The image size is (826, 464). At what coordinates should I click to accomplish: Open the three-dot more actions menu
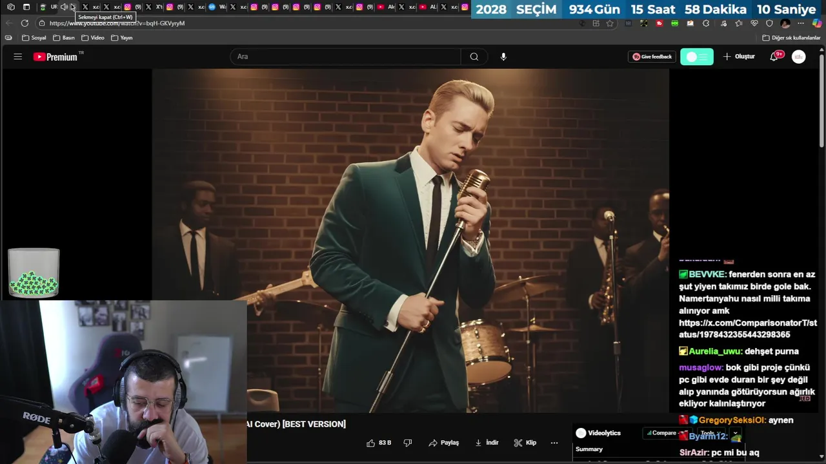tap(554, 443)
